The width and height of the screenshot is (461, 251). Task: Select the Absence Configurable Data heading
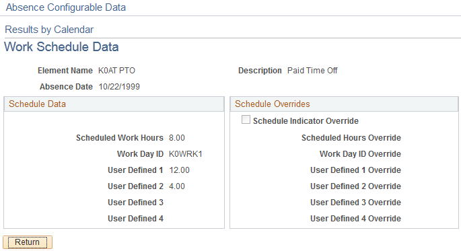pyautogui.click(x=65, y=7)
